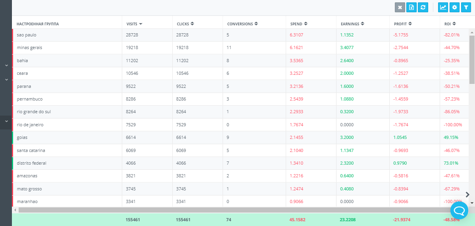Open table settings gear icon
Viewport: 475px width, 226px height.
[x=454, y=8]
